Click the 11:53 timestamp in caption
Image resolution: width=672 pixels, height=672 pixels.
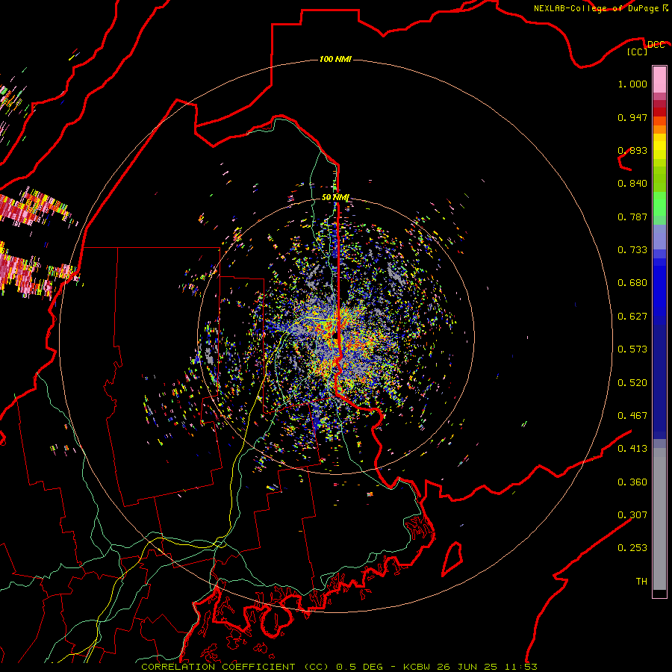520,667
